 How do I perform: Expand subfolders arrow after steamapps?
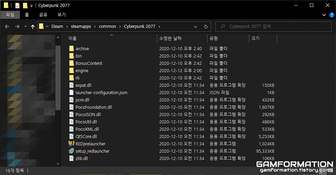[x=95, y=26]
